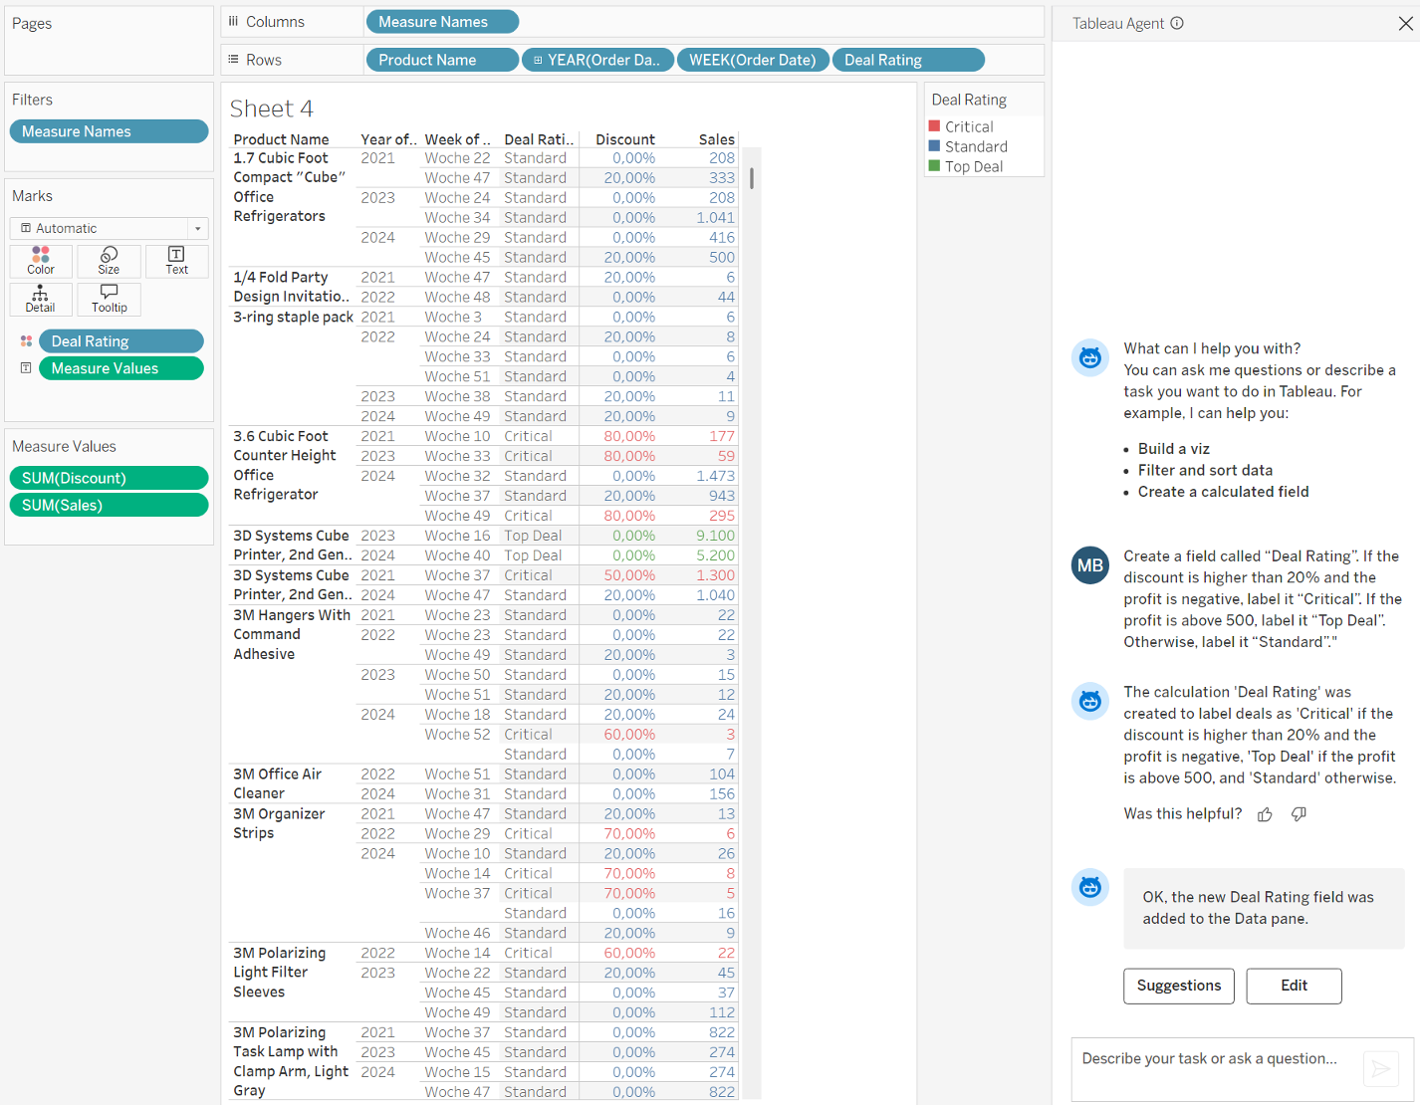The height and width of the screenshot is (1105, 1420).
Task: Select the WEEK(Order Date) pill in Rows
Action: (752, 61)
